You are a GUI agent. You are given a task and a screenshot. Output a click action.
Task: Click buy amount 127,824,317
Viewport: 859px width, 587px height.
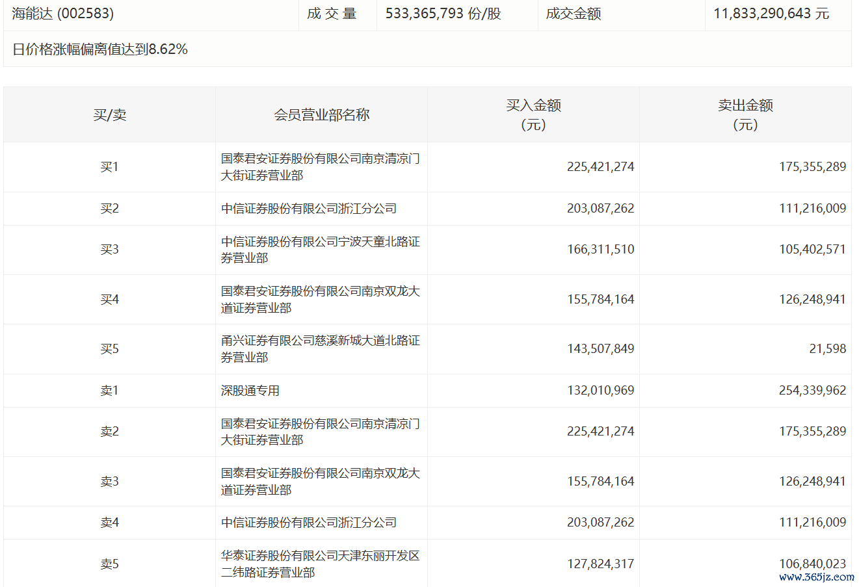pyautogui.click(x=601, y=564)
